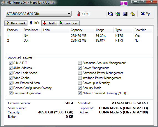Screen dimensions: 158x127
Task: Click the 32 °C temperature reading
Action: point(86,14)
